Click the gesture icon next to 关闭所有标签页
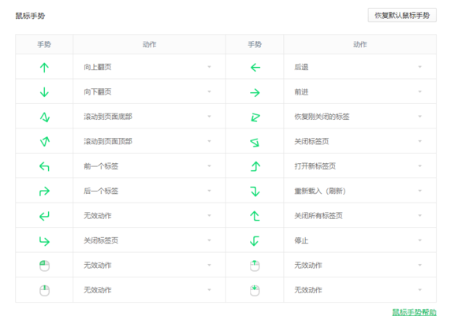The height and width of the screenshot is (320, 473). click(x=255, y=215)
